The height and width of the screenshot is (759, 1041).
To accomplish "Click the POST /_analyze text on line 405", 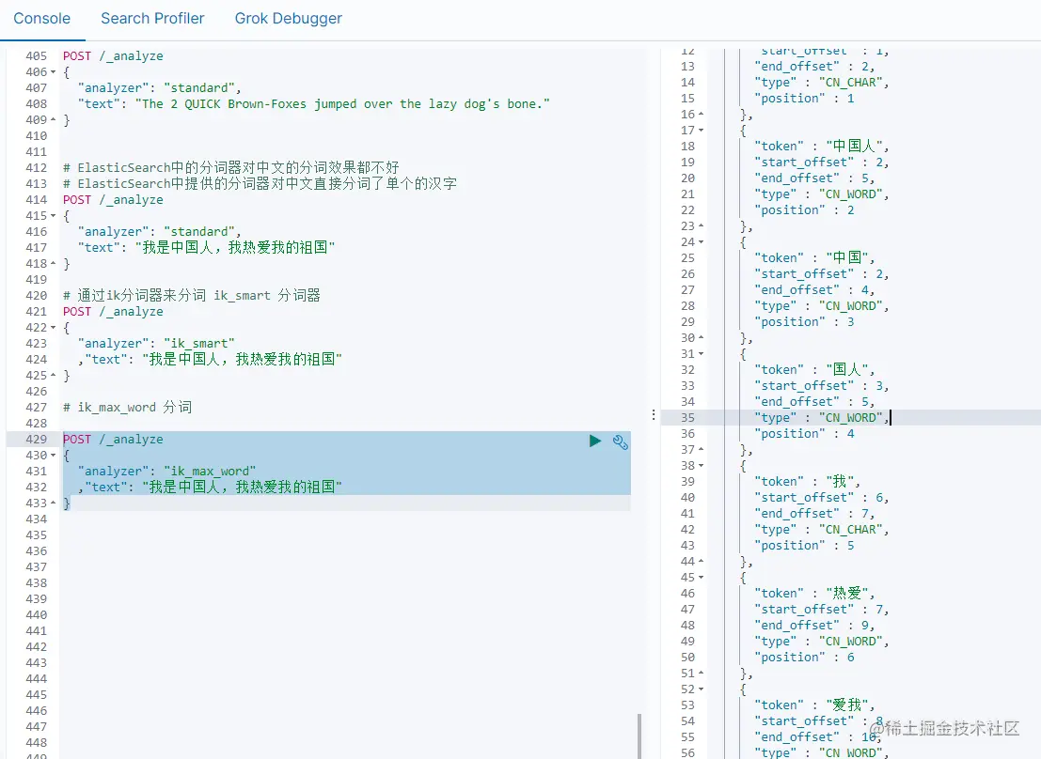I will click(x=113, y=55).
